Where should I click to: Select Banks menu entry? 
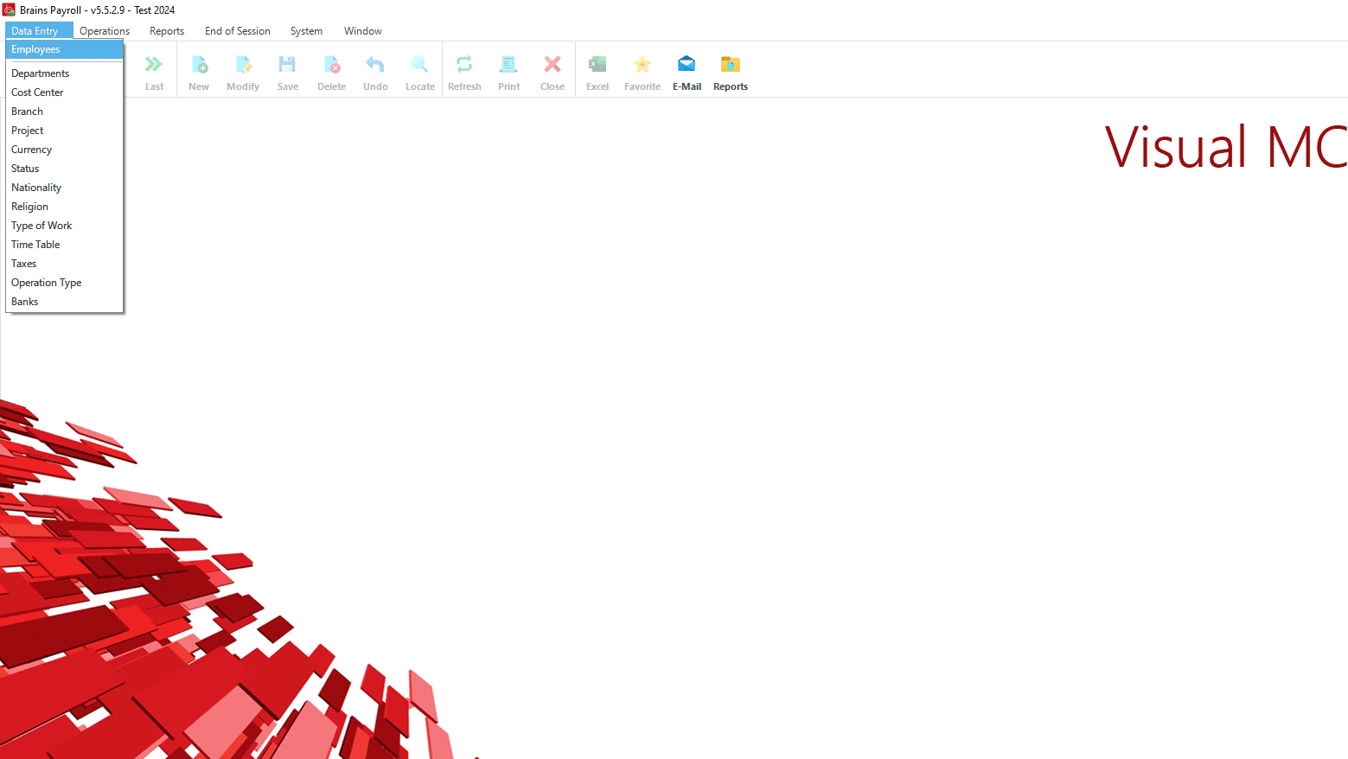(64, 302)
